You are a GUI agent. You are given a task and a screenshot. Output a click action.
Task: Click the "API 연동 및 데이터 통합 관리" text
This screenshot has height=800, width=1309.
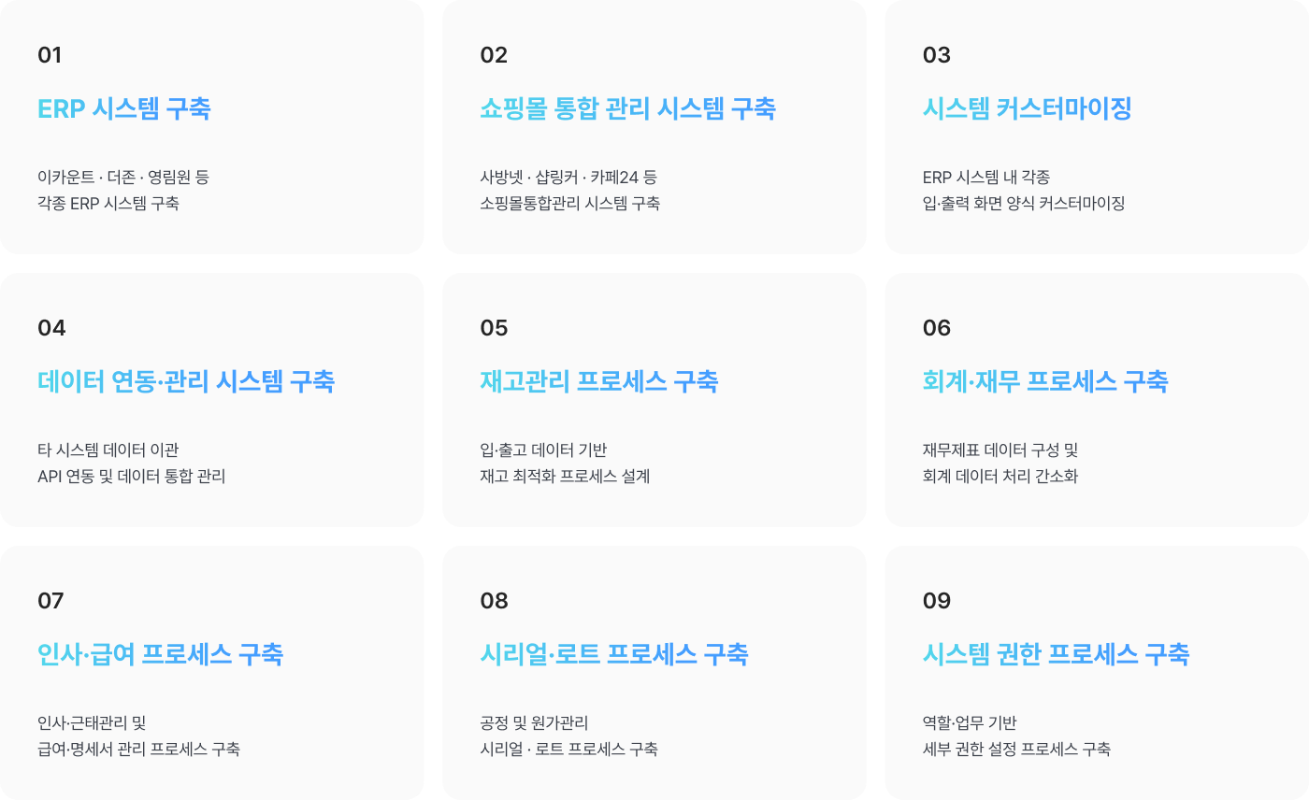[131, 476]
